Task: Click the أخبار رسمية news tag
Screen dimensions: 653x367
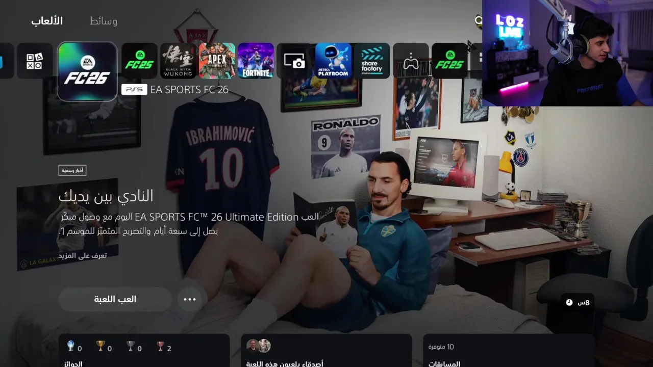Action: 72,170
